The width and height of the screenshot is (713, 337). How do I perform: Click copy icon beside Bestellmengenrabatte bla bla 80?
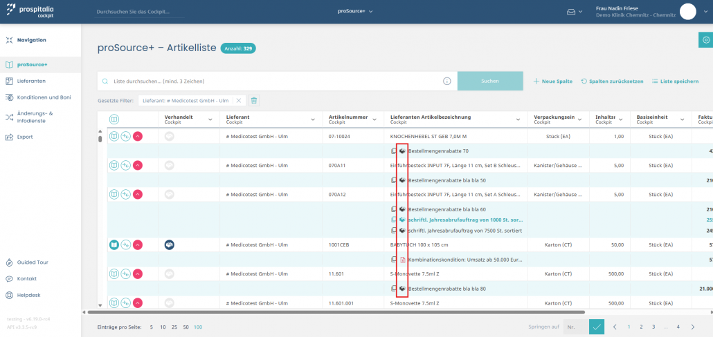click(x=394, y=289)
